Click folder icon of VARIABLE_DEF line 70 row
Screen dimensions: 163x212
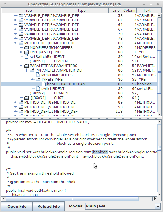click(21, 34)
